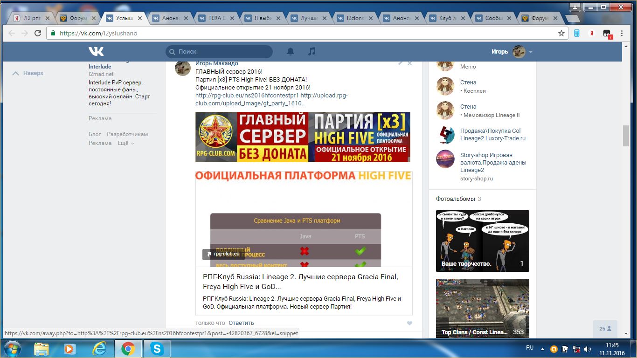Open the Top Clans / Const album thumbnail
The height and width of the screenshot is (358, 637).
click(483, 308)
